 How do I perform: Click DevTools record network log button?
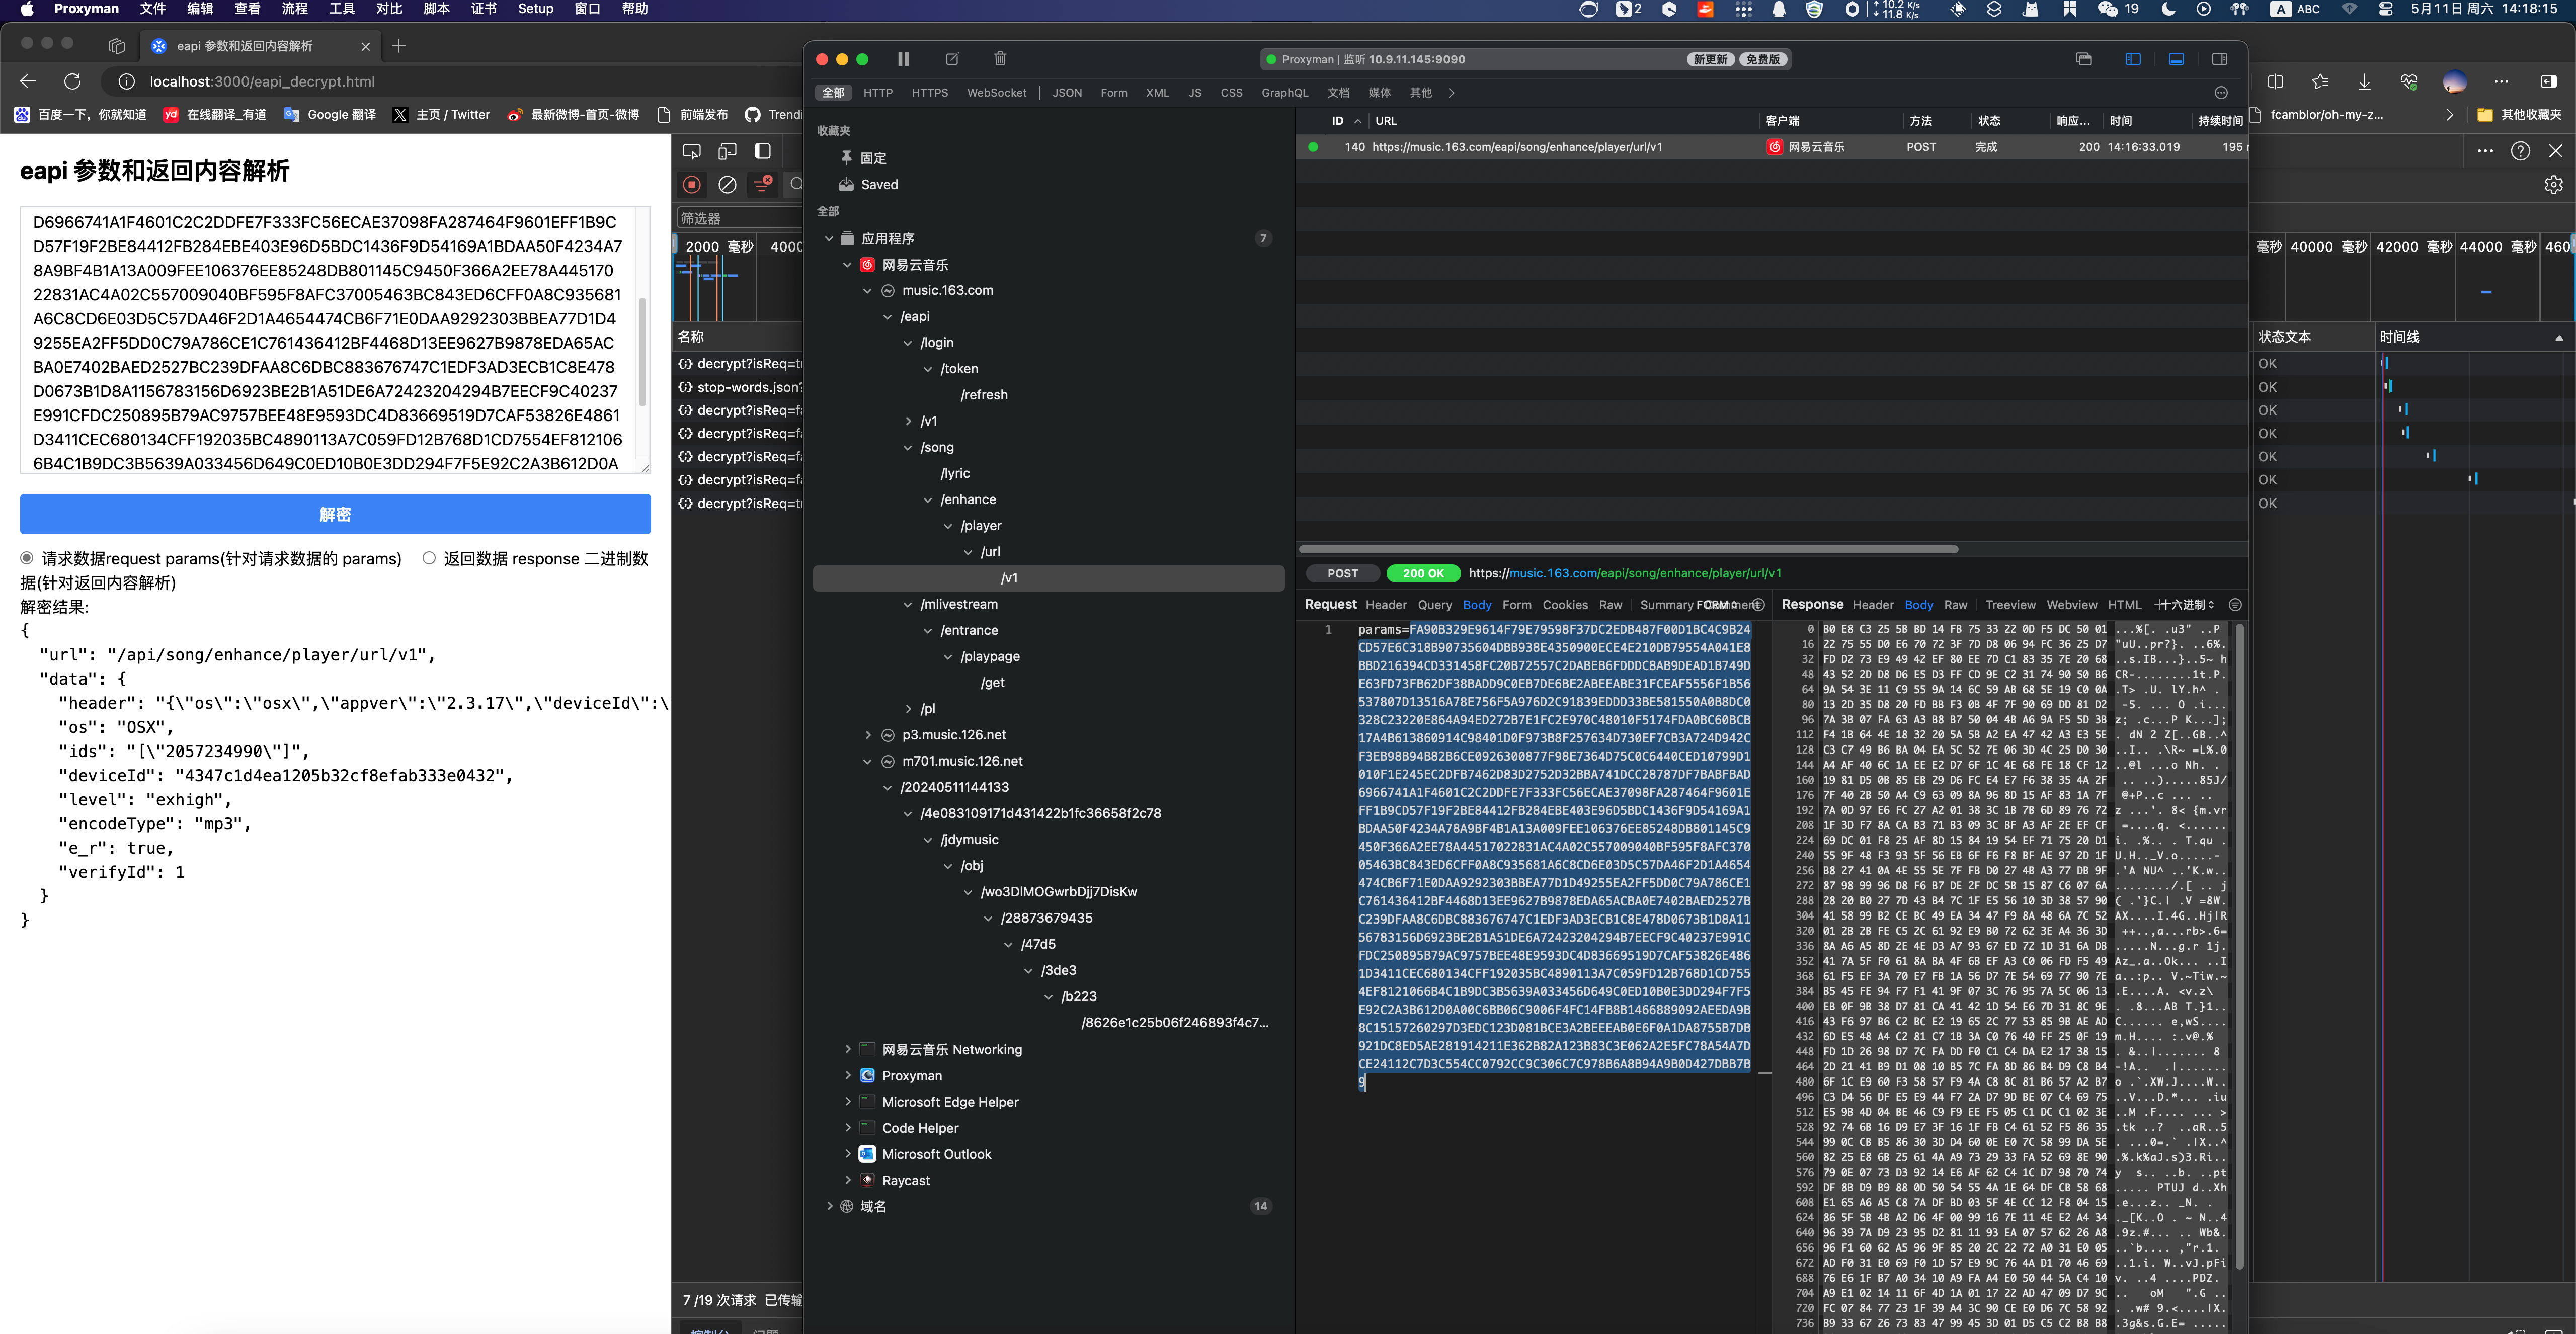(x=691, y=184)
